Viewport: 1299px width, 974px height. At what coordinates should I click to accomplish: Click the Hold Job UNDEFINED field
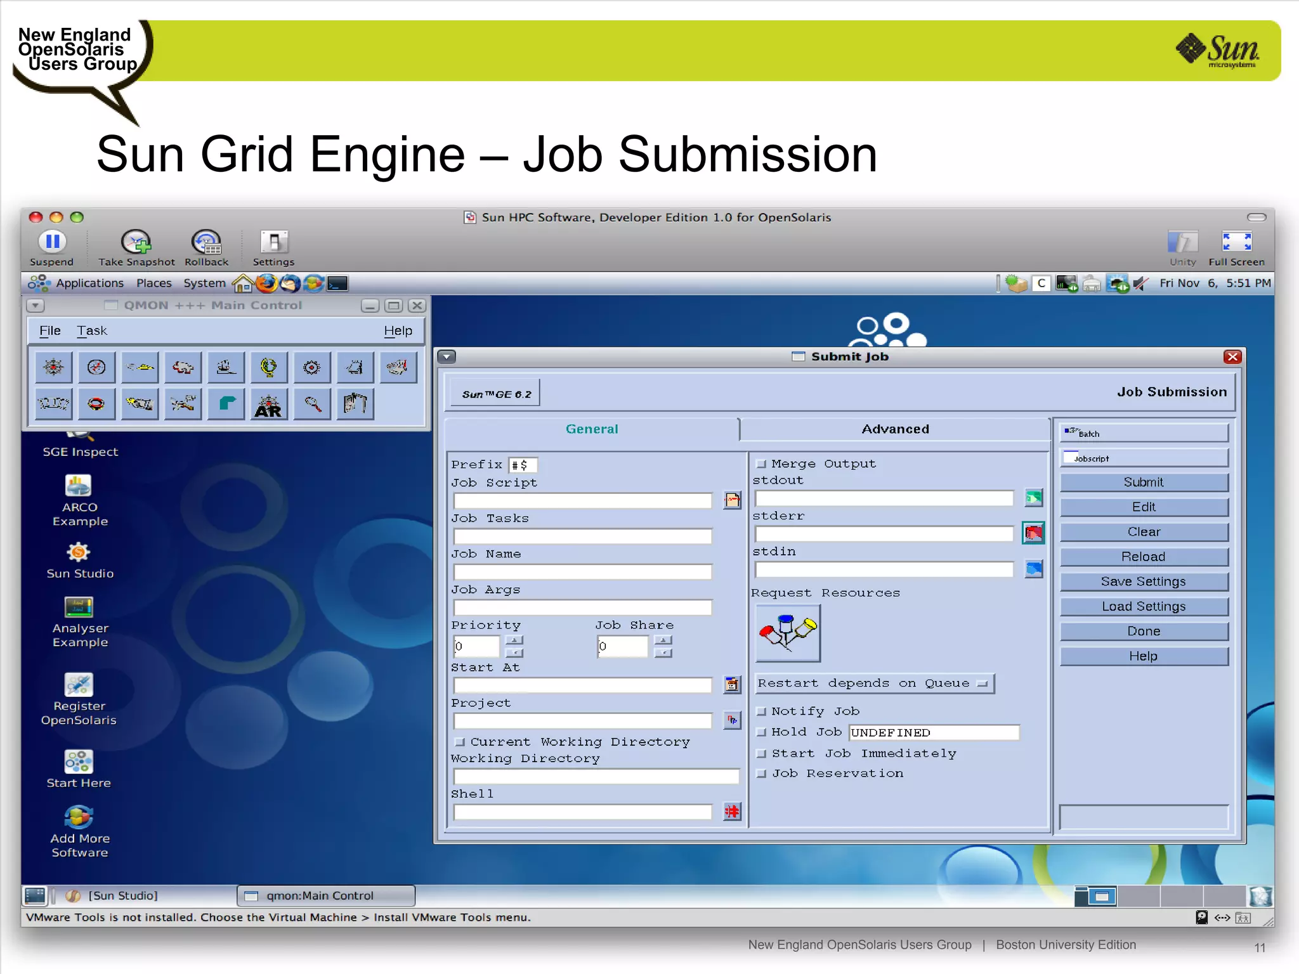[x=934, y=732]
